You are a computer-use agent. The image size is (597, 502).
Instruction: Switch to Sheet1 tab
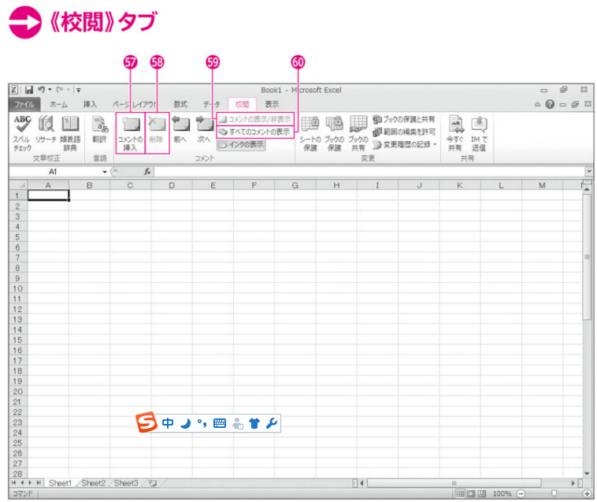60,483
